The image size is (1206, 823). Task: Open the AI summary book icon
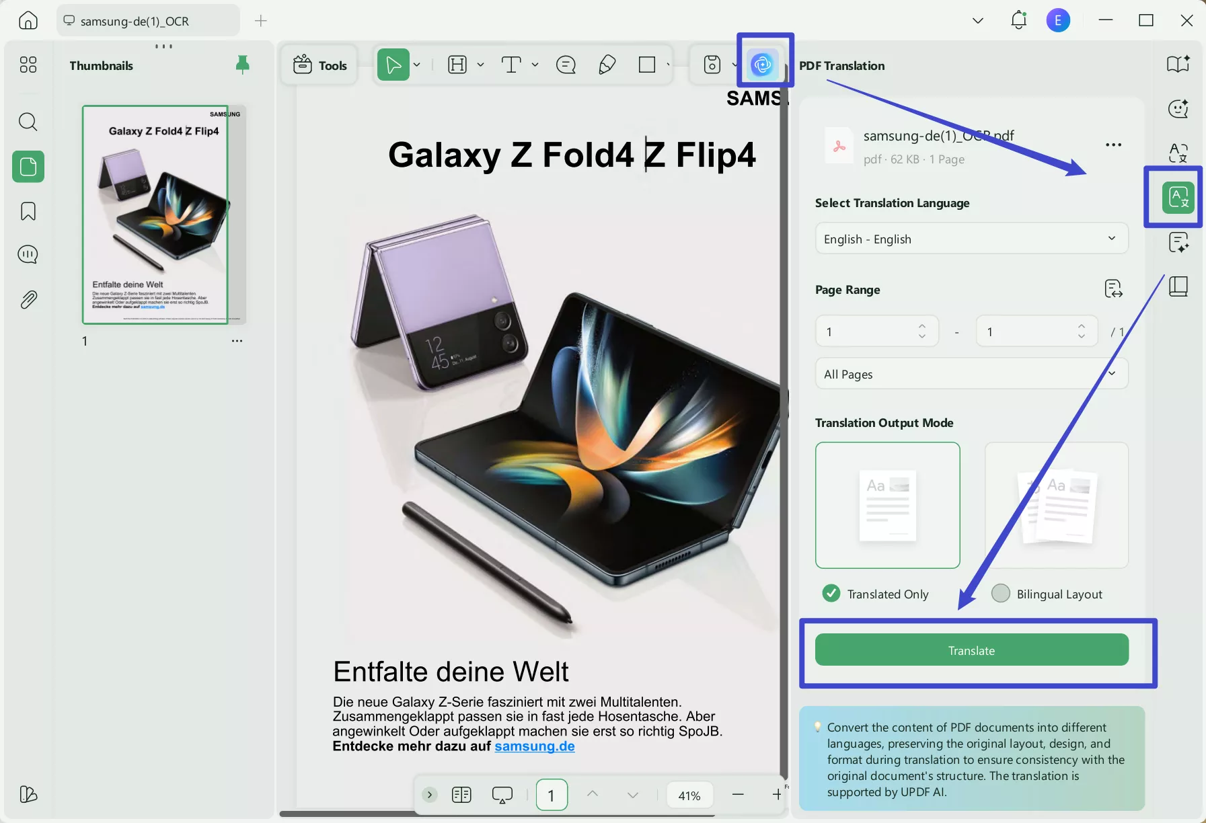coord(1178,64)
